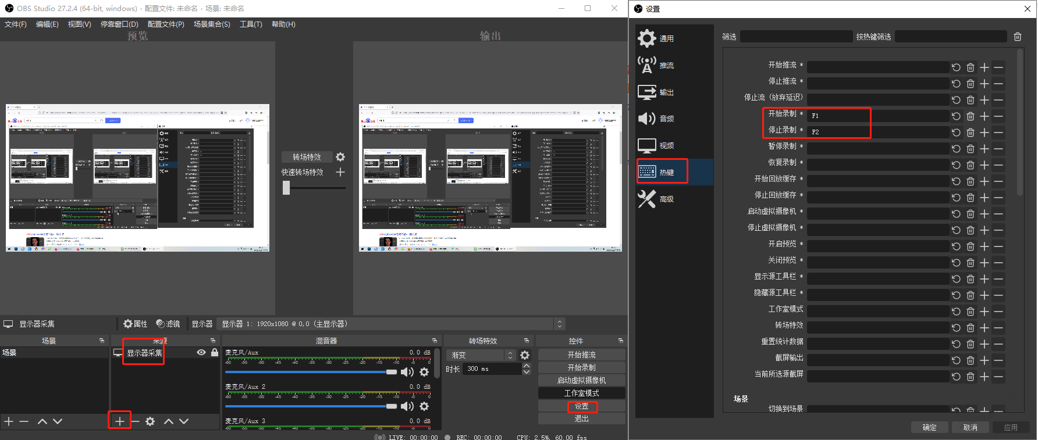Open the 显示器 1 display selection dropdown
This screenshot has height=440, width=1038.
[391, 324]
